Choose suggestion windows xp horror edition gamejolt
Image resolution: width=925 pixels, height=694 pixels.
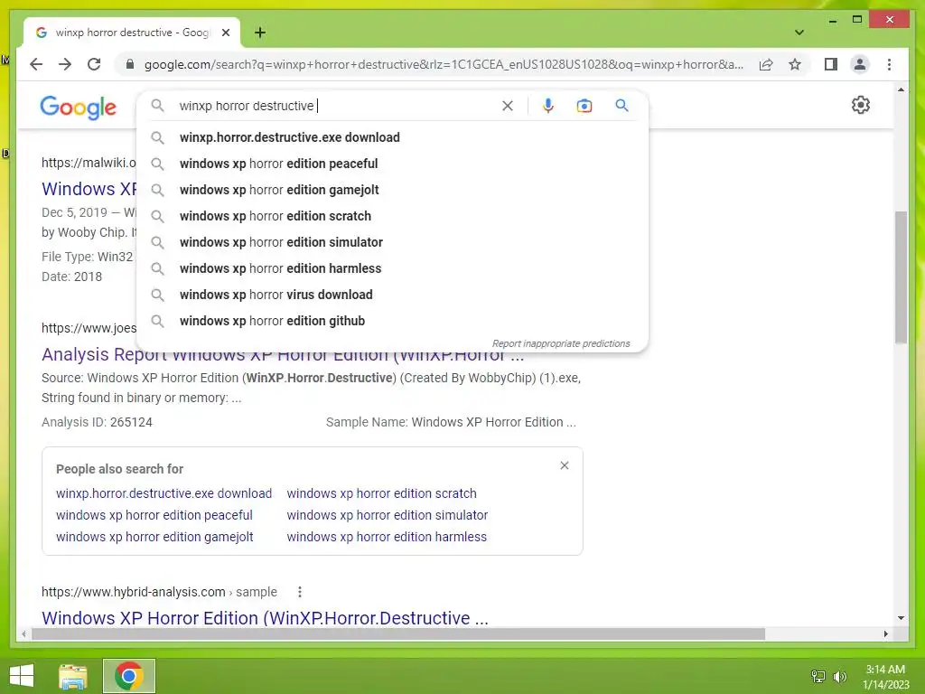point(392,190)
